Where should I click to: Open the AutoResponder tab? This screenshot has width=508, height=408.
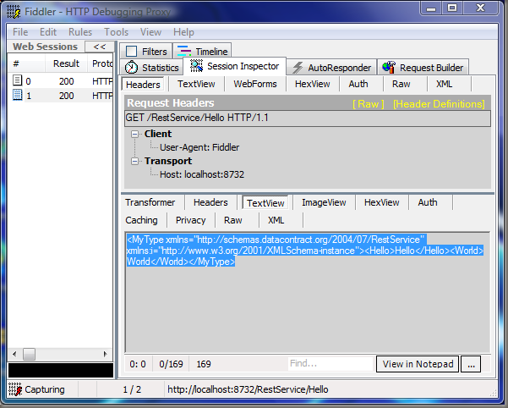pos(331,68)
